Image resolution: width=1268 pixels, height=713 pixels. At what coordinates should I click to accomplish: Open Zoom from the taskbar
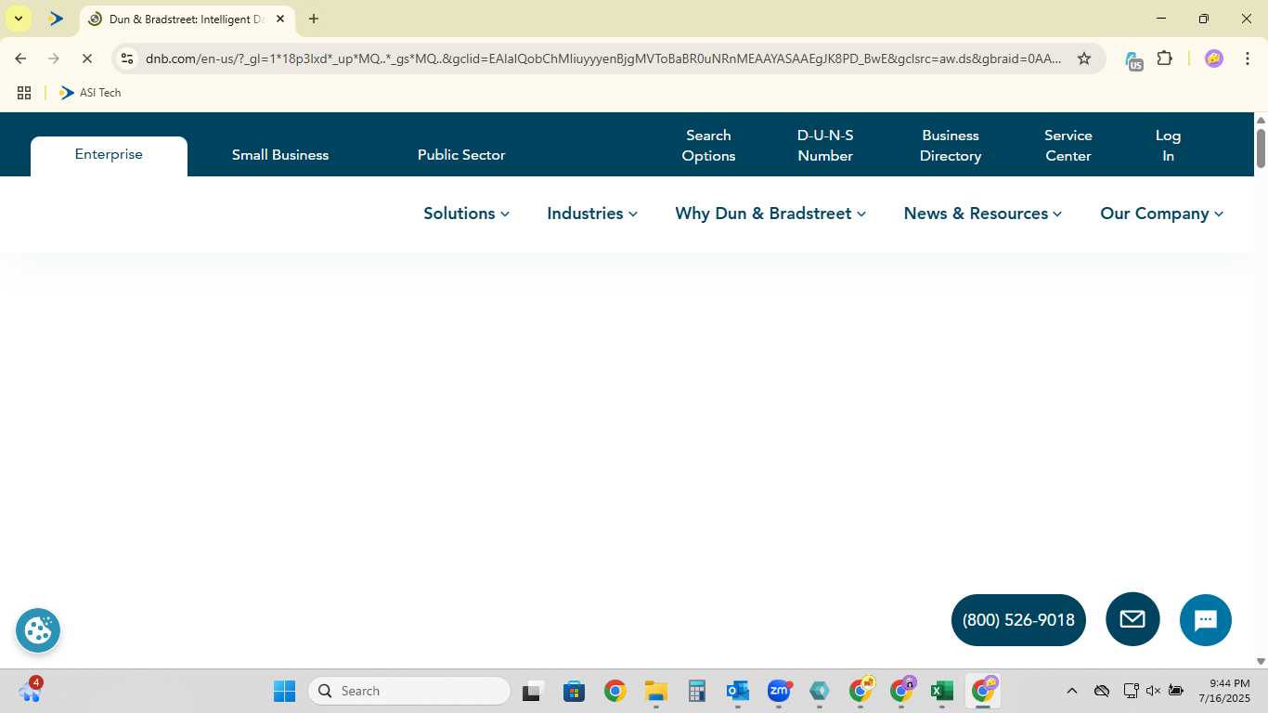pos(779,691)
